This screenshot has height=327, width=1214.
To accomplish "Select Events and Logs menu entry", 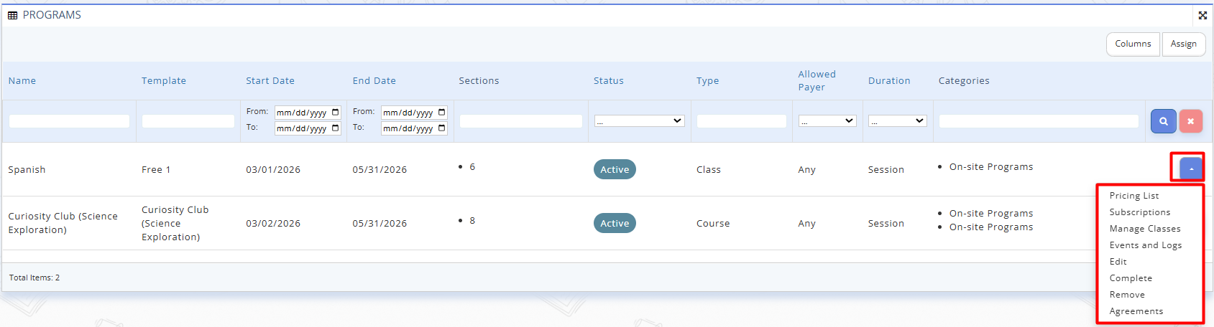I will point(1145,245).
